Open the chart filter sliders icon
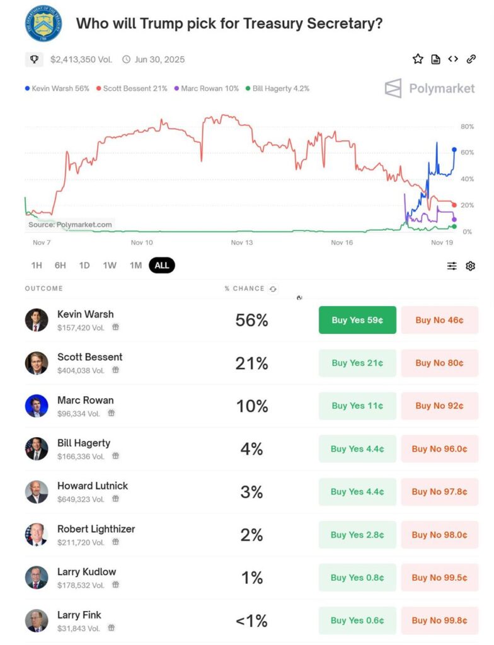Viewport: 494px width, 645px height. tap(452, 266)
